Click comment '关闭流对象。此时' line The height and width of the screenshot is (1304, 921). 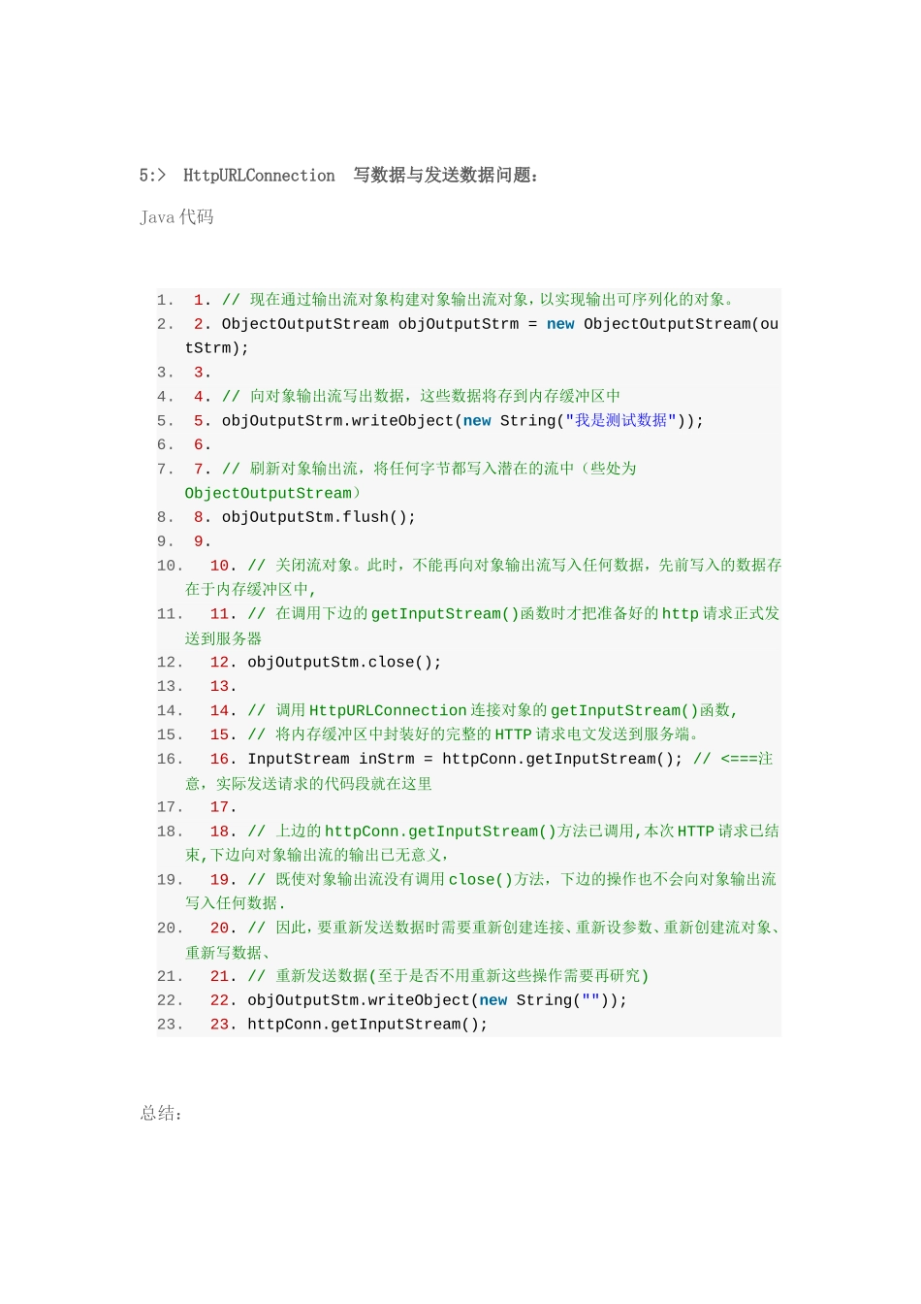[x=515, y=565]
